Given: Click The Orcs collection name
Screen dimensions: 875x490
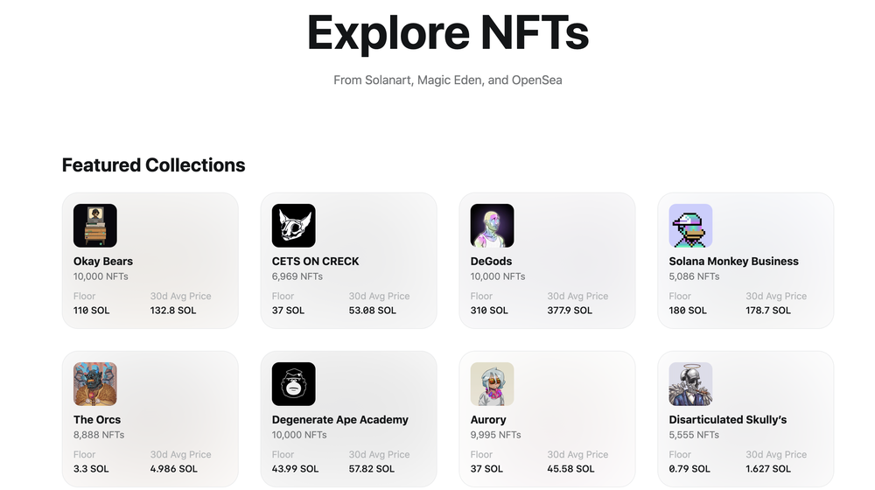Looking at the screenshot, I should [97, 419].
